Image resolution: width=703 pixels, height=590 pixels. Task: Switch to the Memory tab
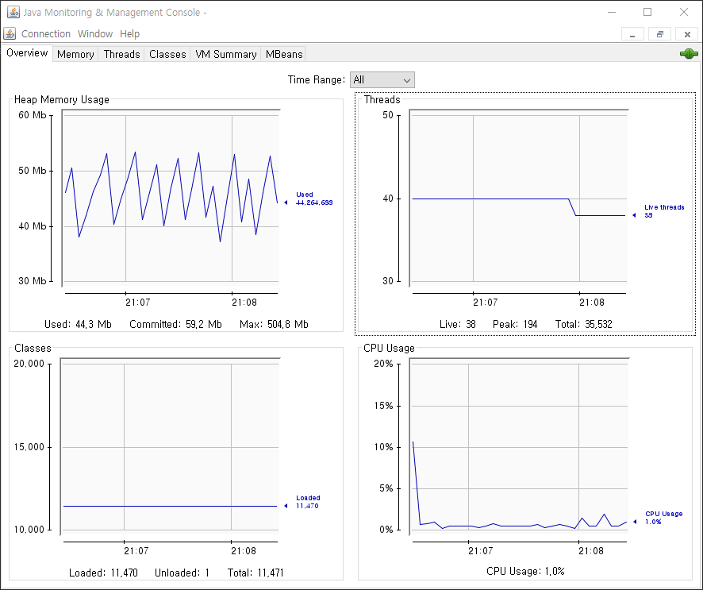point(75,54)
